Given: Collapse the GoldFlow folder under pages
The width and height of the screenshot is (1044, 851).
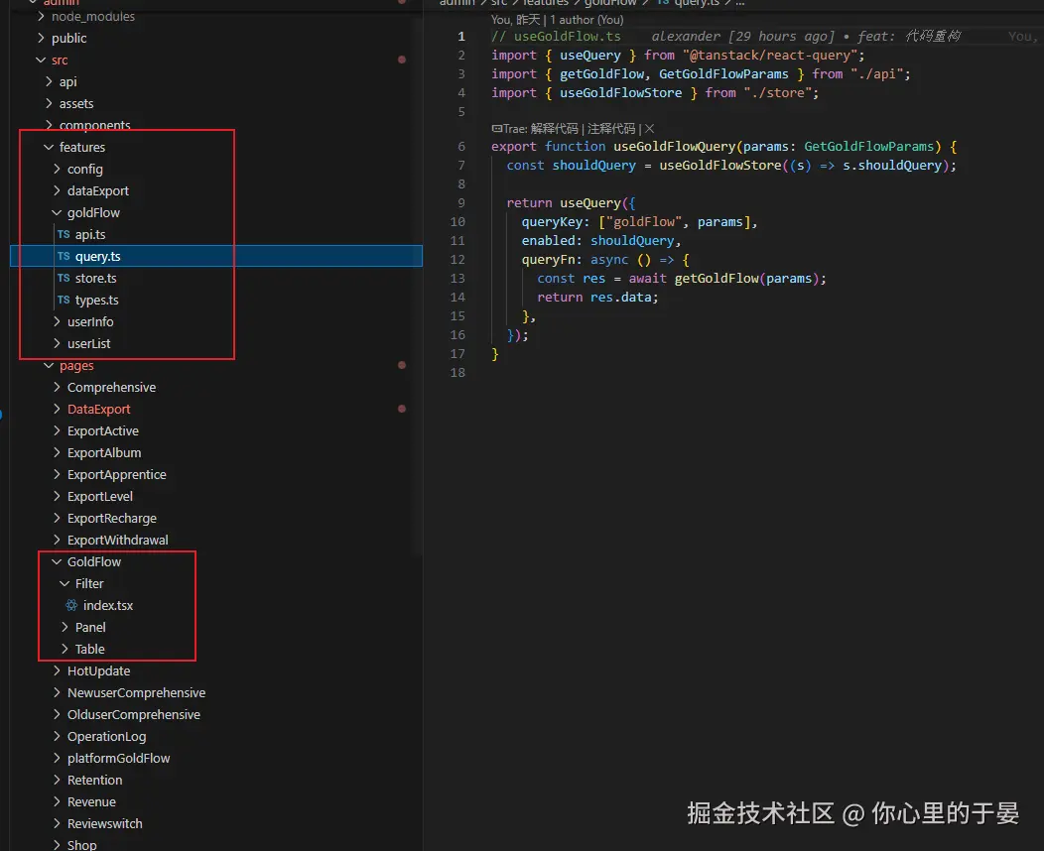Looking at the screenshot, I should pyautogui.click(x=58, y=562).
